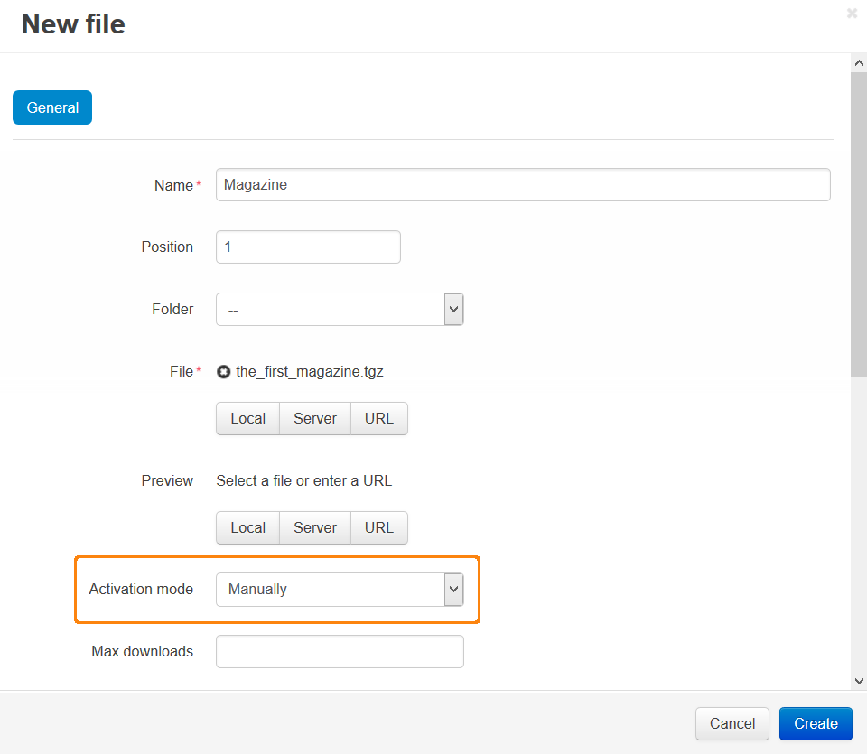
Task: Cancel the new file dialog
Action: point(732,723)
